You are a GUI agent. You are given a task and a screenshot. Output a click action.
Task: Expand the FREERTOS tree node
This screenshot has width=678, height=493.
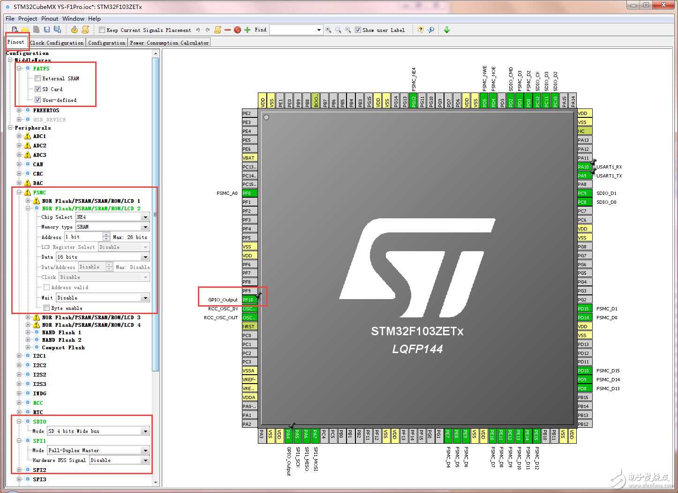pyautogui.click(x=19, y=110)
